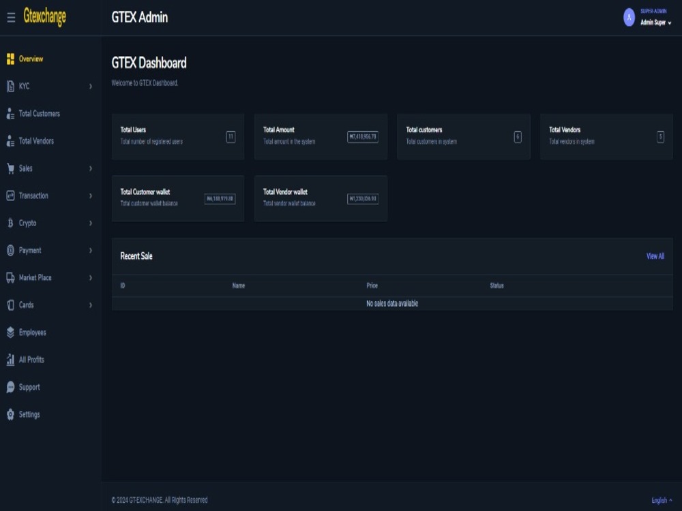Click the GTEX Admin header title

pos(140,18)
